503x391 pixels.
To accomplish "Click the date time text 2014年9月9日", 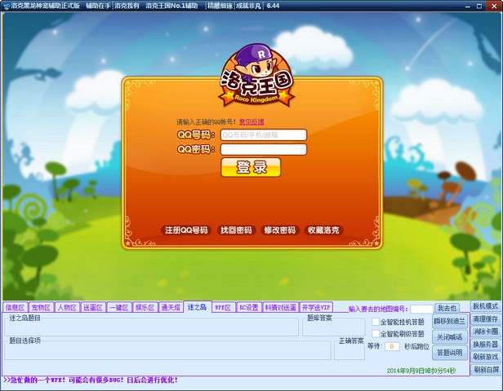I will pyautogui.click(x=421, y=371).
